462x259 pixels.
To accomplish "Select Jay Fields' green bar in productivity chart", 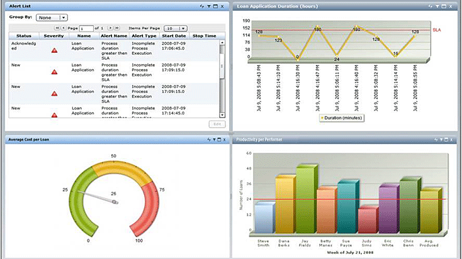I will [x=305, y=200].
